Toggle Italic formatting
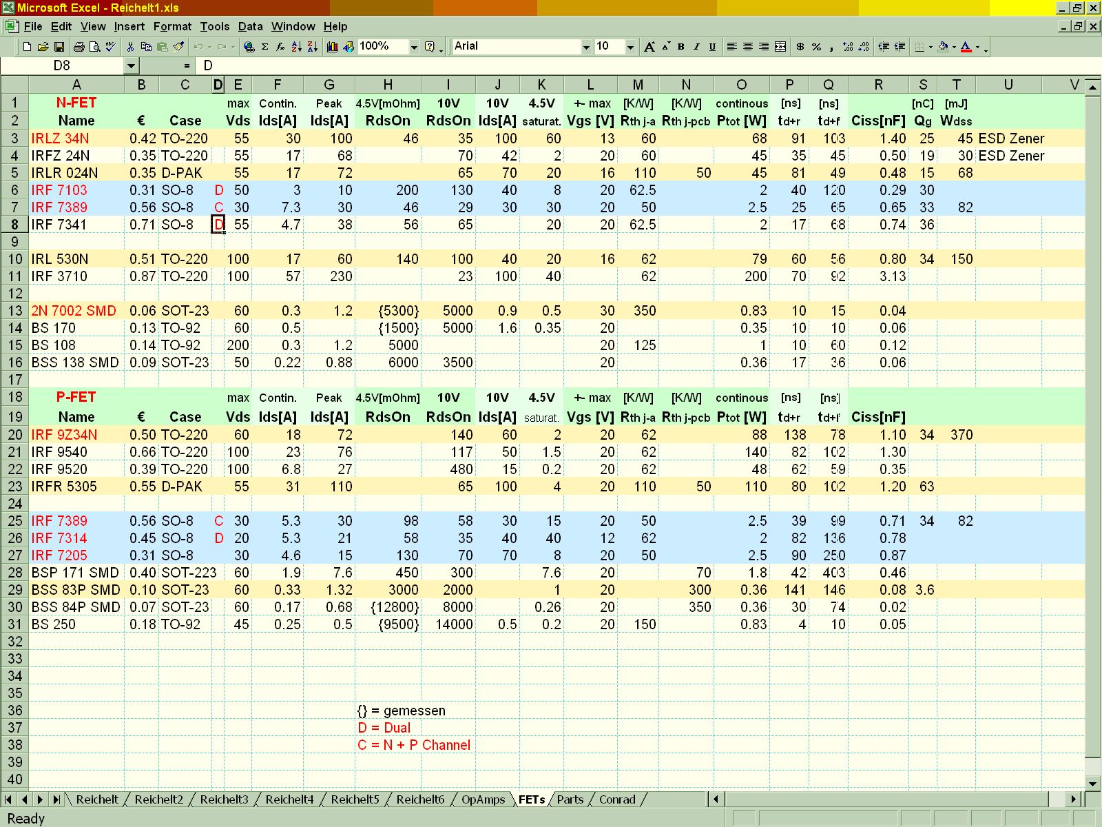Screen dimensions: 1102x827 696,47
